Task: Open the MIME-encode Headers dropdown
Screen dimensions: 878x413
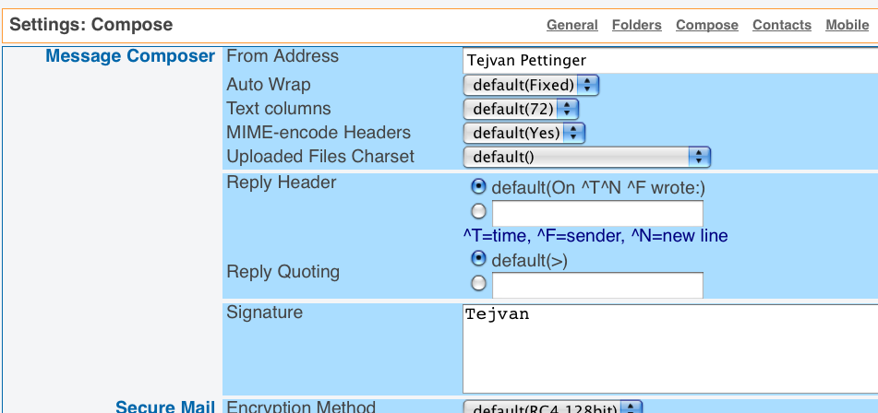Action: 524,133
